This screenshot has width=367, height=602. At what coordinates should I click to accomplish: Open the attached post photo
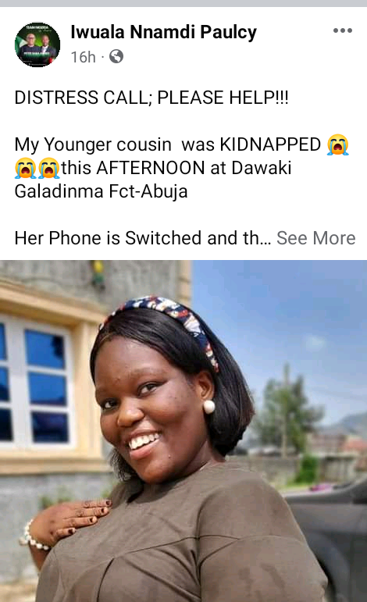(x=183, y=431)
